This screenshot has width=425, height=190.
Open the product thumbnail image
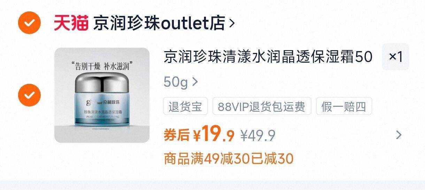102,95
